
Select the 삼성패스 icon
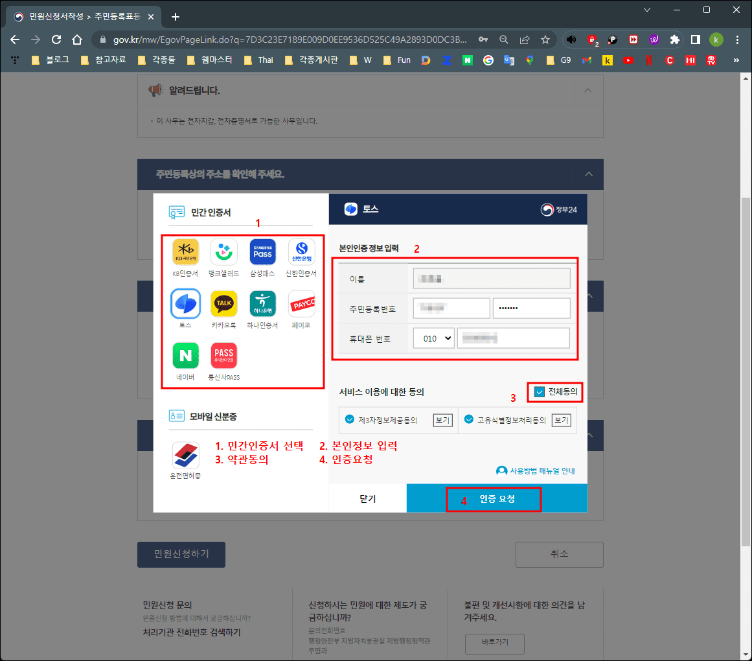[x=262, y=252]
